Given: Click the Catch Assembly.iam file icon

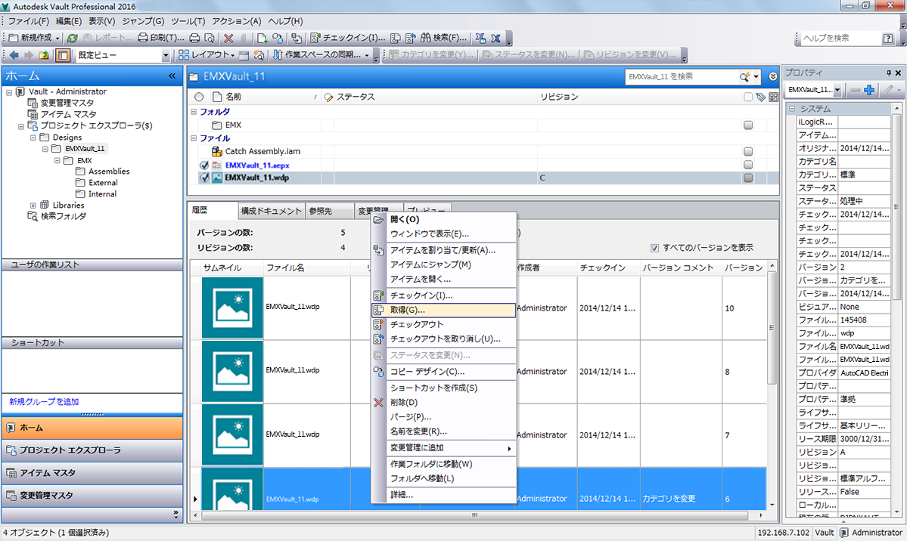Looking at the screenshot, I should tap(217, 151).
